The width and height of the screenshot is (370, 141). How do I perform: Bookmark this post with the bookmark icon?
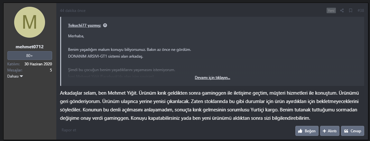351,11
